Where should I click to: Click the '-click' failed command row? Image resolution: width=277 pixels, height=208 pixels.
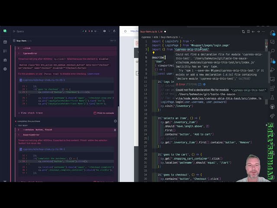coord(66,48)
